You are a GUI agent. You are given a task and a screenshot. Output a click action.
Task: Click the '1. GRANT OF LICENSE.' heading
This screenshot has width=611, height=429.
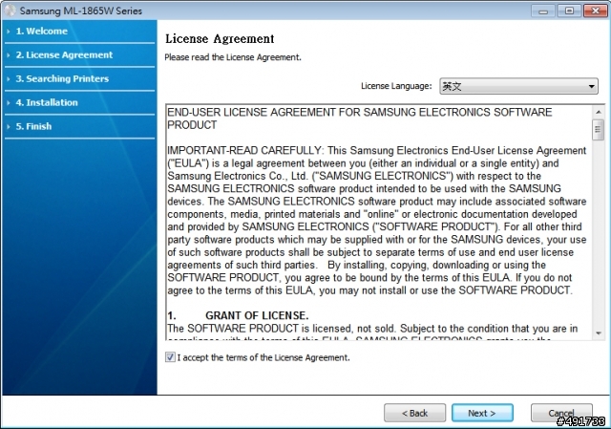(238, 315)
